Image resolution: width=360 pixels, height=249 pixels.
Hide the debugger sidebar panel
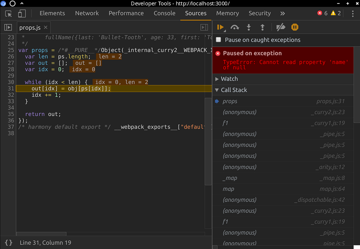204,28
